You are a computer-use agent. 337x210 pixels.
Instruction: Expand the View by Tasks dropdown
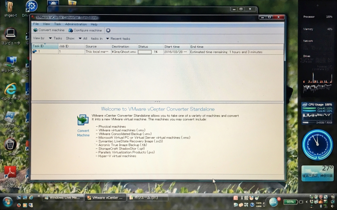pyautogui.click(x=55, y=38)
